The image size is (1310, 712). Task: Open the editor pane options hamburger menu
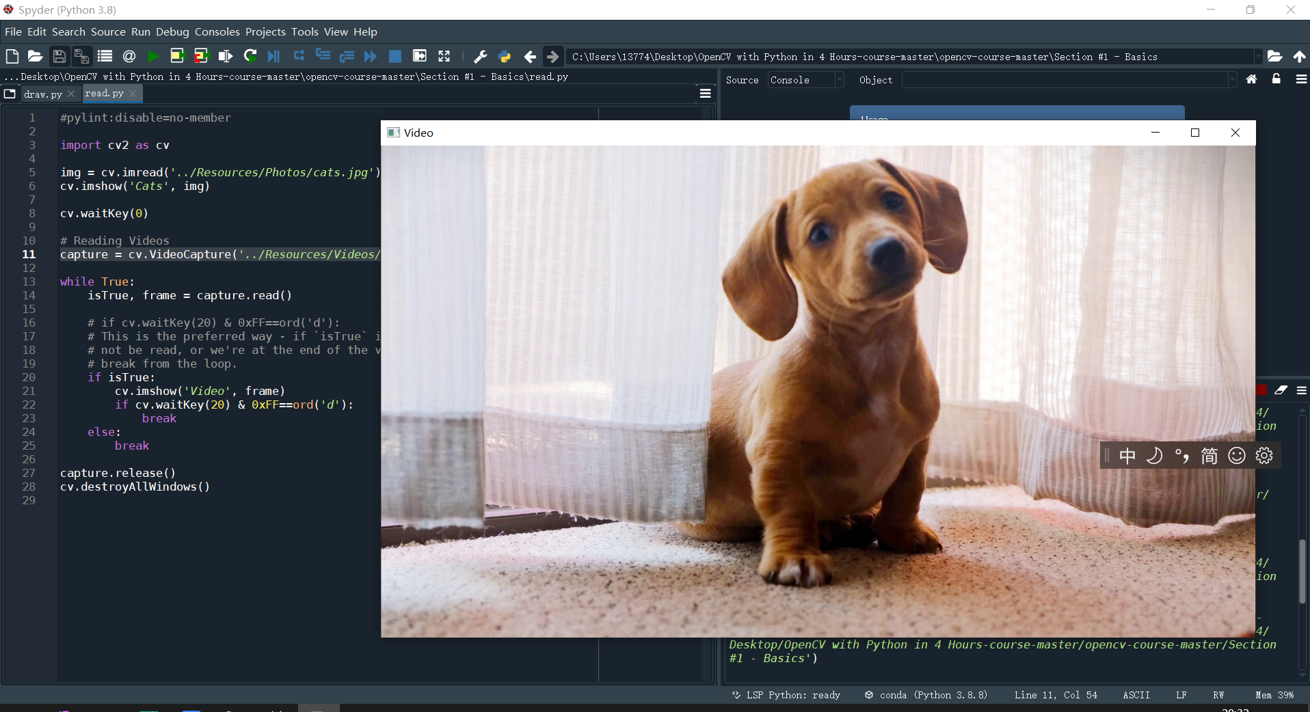(x=705, y=94)
